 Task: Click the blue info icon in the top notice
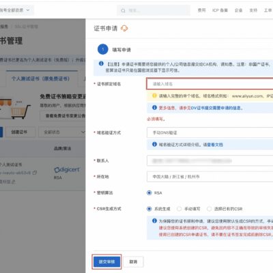(x=101, y=63)
